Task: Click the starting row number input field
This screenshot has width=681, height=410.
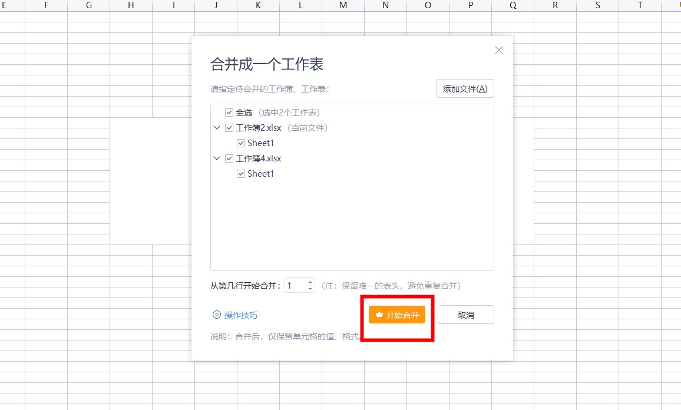Action: point(295,286)
